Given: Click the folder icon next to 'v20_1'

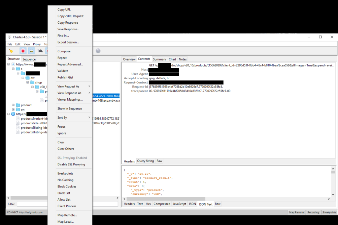Looking at the screenshot, I should [x=37, y=87].
